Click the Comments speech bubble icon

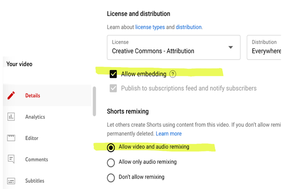12,159
